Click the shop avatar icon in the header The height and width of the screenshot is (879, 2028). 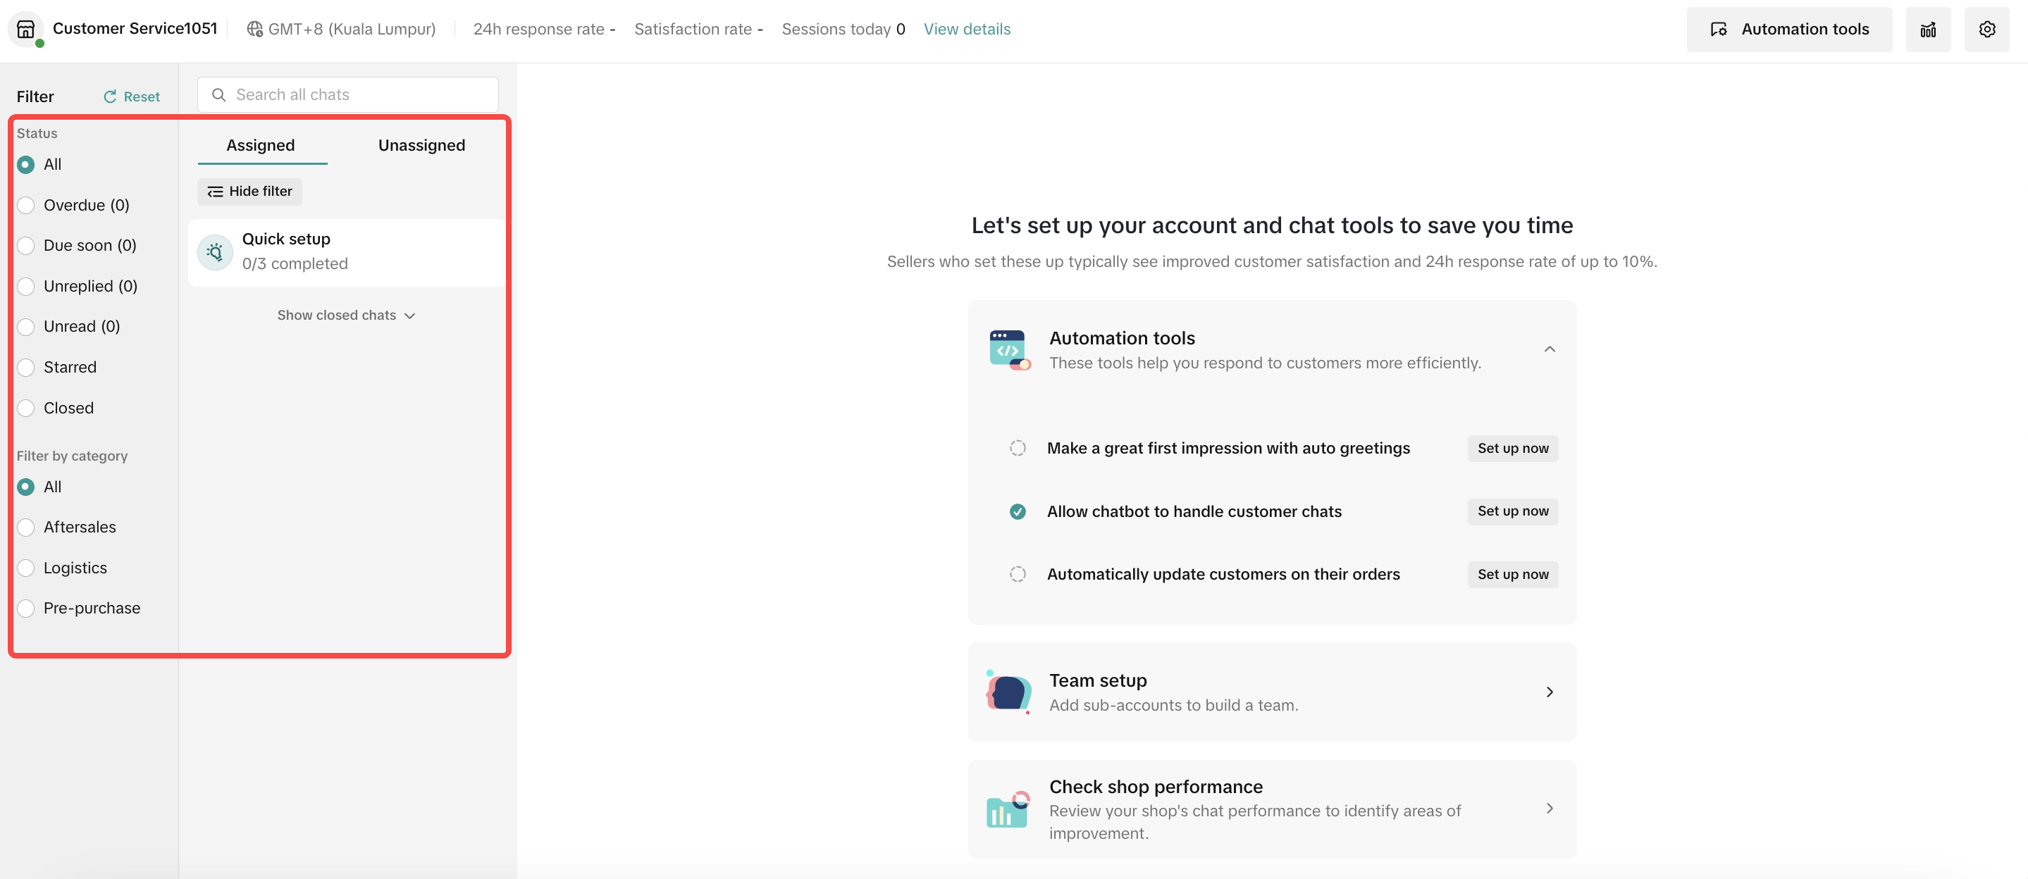[x=26, y=29]
